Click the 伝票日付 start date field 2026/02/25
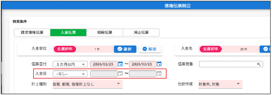 click(x=104, y=64)
